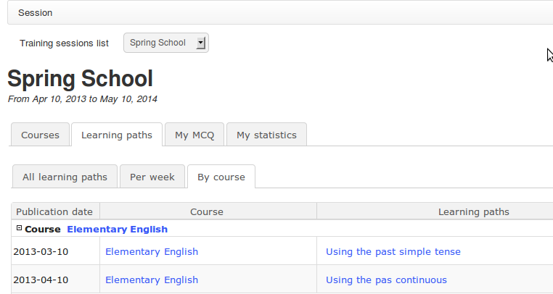The width and height of the screenshot is (553, 294).
Task: Select the By course sub-tab
Action: (x=221, y=177)
